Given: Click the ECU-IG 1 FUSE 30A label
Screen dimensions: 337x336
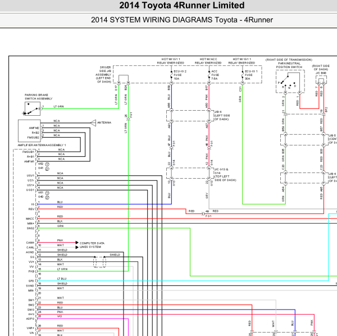Looking at the screenshot, I should coord(251,75).
